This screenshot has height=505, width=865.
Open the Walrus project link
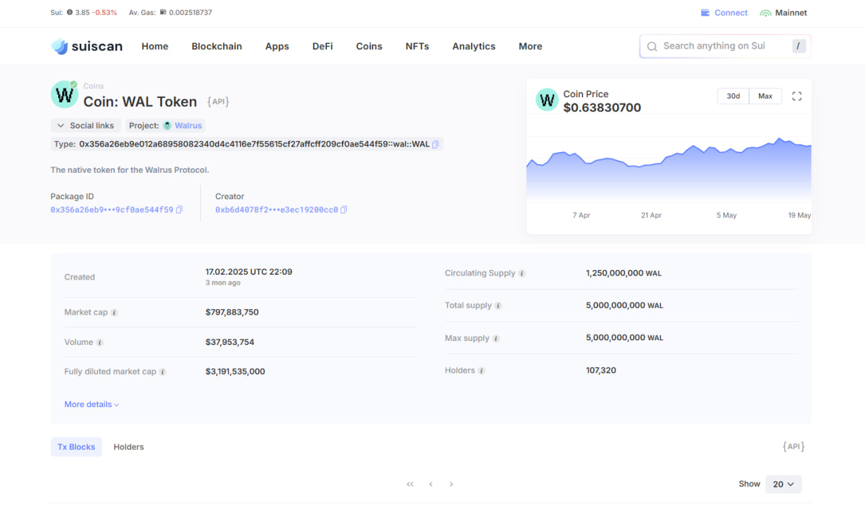188,126
